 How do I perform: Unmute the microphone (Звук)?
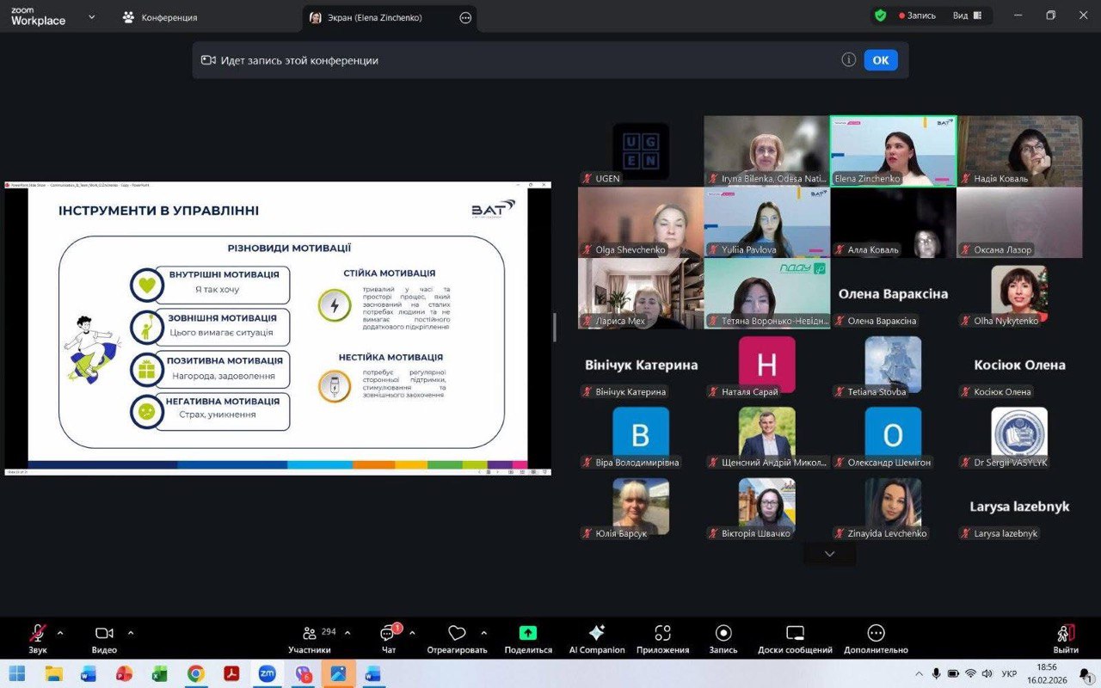[38, 634]
